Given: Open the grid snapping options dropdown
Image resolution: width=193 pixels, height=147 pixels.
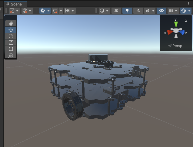Looking at the screenshot, I should click(x=61, y=11).
